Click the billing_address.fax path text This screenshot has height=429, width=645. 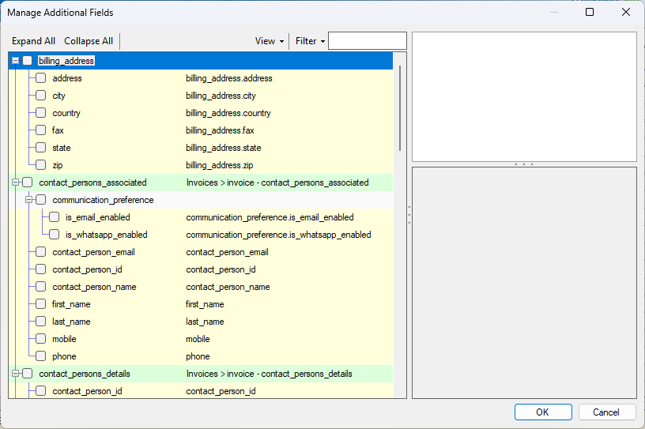pos(220,130)
